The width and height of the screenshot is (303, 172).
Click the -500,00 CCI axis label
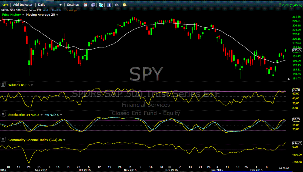(297, 162)
